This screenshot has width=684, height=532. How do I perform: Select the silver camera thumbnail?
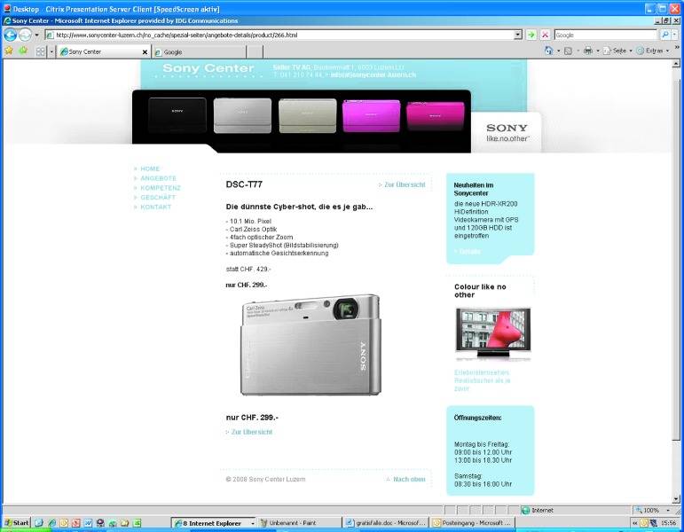pyautogui.click(x=242, y=115)
